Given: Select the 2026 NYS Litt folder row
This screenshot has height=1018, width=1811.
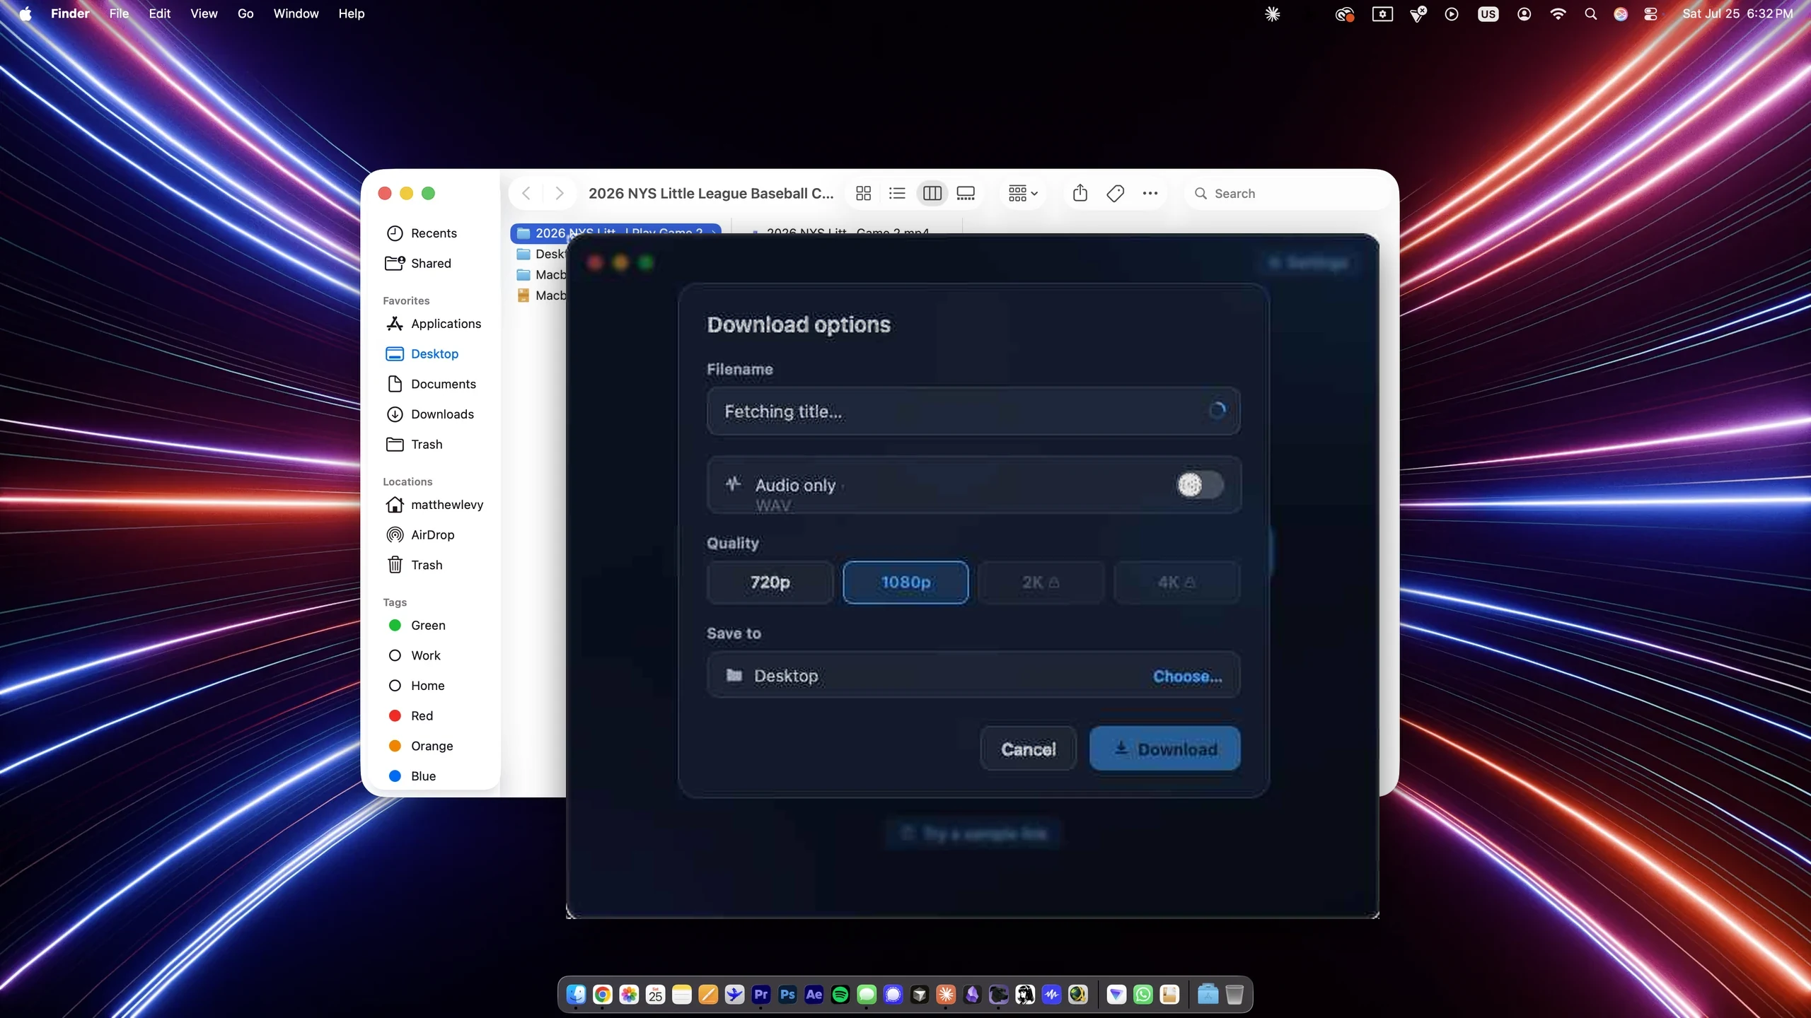Looking at the screenshot, I should click(x=614, y=232).
